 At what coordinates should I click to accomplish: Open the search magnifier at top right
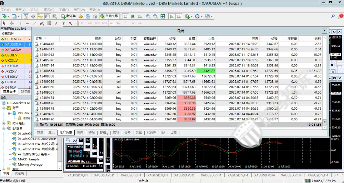pyautogui.click(x=333, y=16)
